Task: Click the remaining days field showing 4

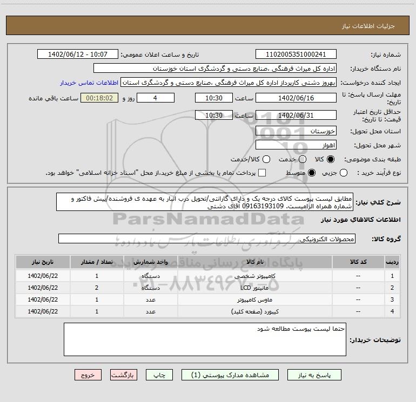Action: pos(156,98)
